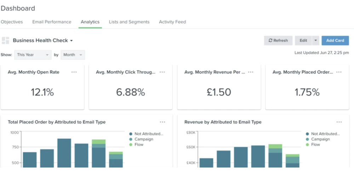Screen dimensions: 354x174
Task: Open the Month grouping dropdown
Action: (73, 55)
